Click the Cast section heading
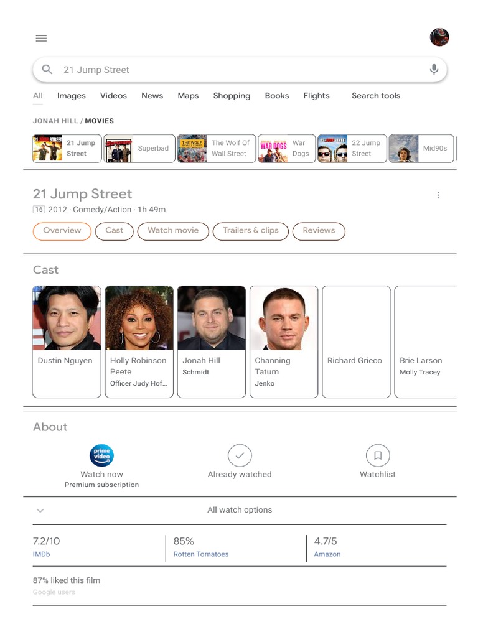The height and width of the screenshot is (637, 478). click(x=45, y=270)
